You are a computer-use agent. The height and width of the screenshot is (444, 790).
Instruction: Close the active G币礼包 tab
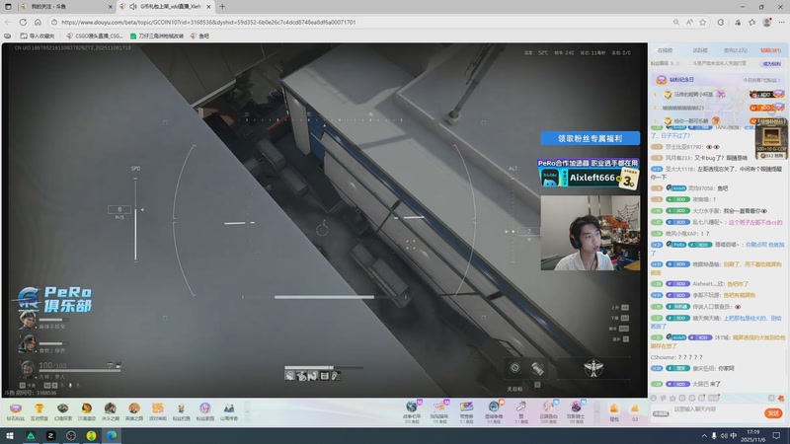point(208,7)
